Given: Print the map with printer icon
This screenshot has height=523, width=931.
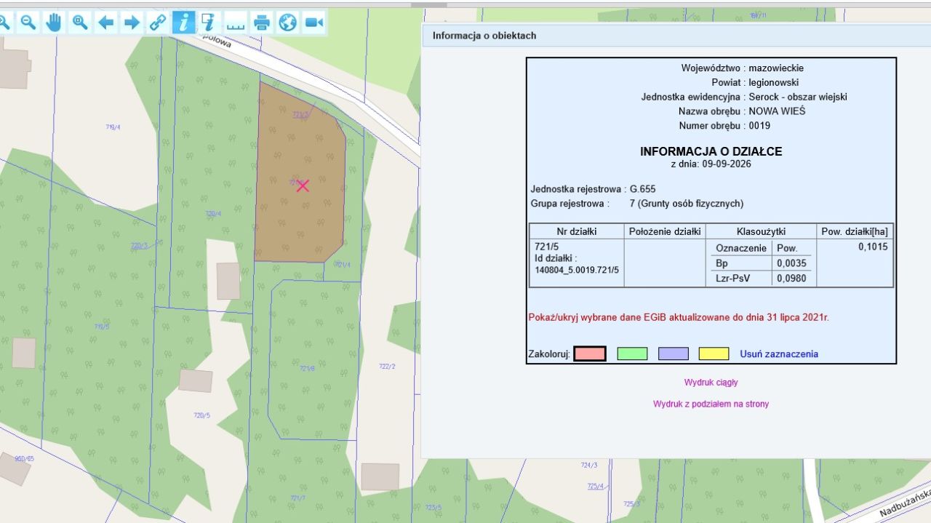Looking at the screenshot, I should tap(262, 23).
